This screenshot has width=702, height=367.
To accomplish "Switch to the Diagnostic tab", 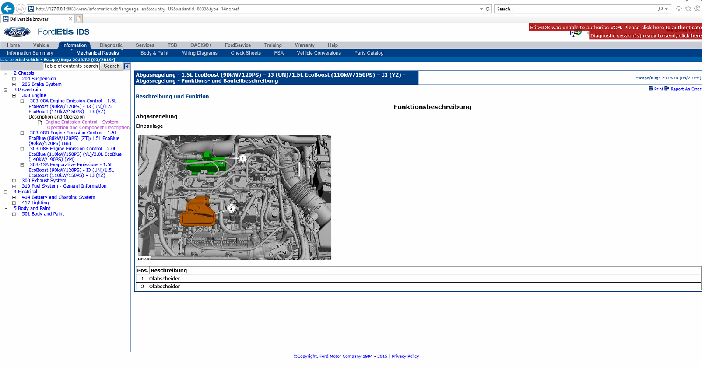I will (x=111, y=45).
